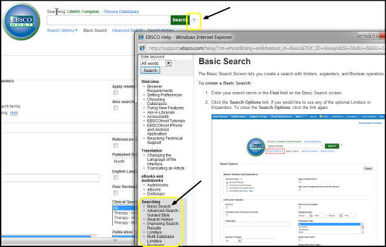Click the eBooks and Audiobooks heading
The image size is (386, 247).
152,178
